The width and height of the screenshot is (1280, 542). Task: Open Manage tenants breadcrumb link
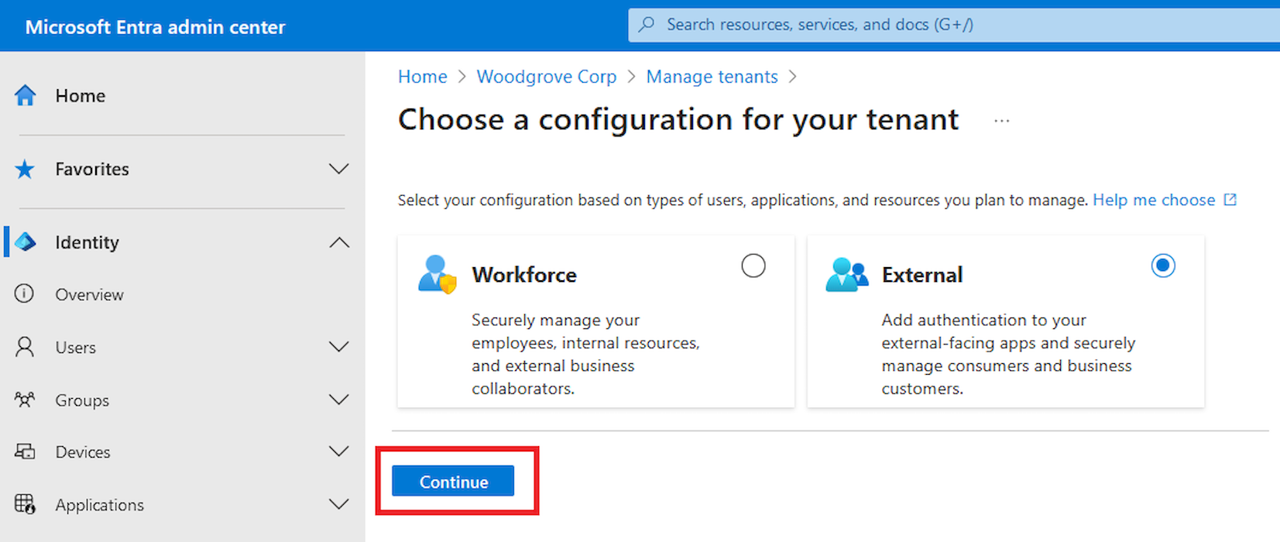pyautogui.click(x=712, y=77)
